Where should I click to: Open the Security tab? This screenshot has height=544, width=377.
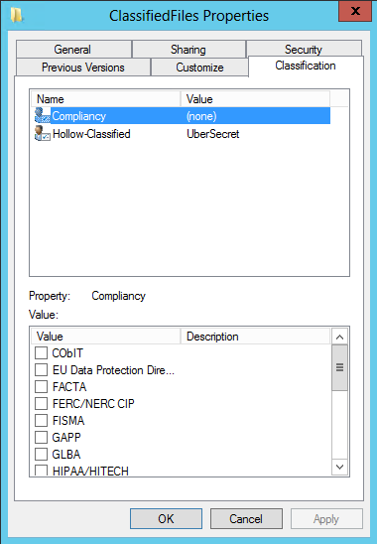[304, 49]
